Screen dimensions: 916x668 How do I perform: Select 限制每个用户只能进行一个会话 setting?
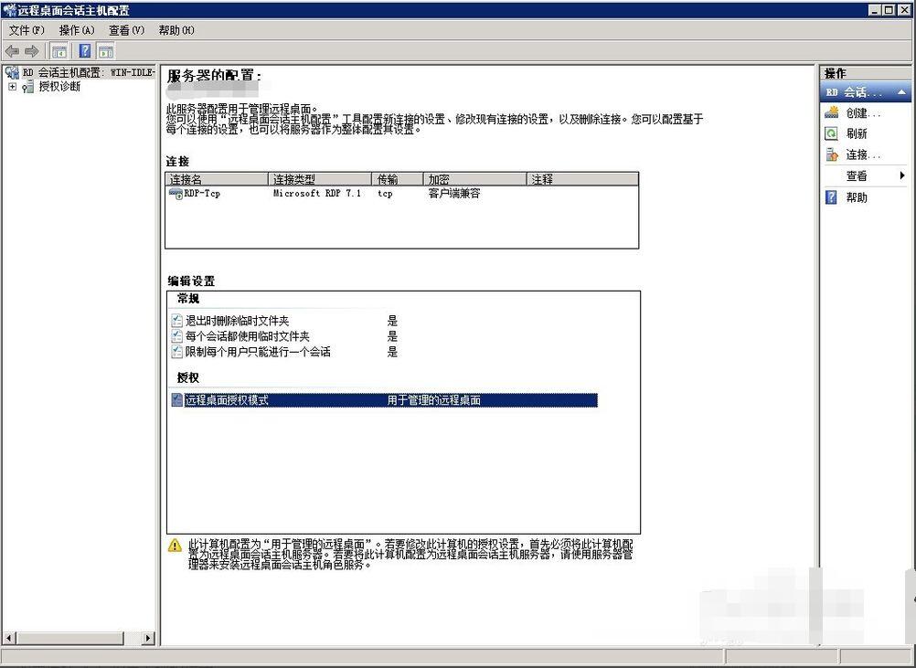click(258, 352)
